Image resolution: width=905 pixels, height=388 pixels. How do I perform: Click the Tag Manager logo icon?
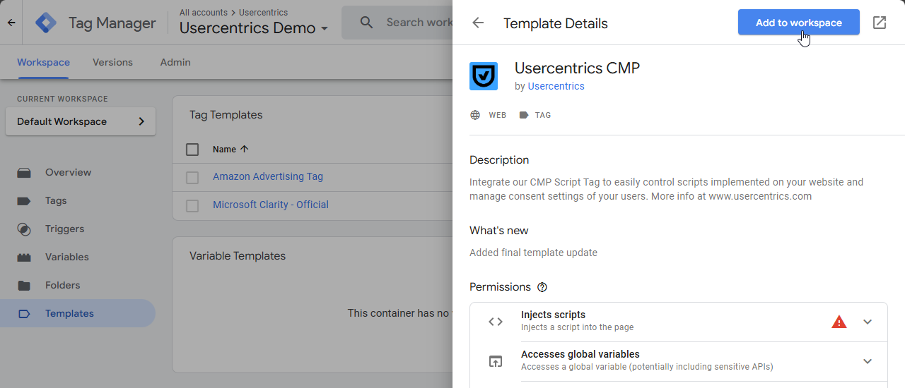pyautogui.click(x=46, y=23)
